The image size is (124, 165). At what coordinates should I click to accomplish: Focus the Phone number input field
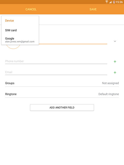pyautogui.click(x=56, y=61)
